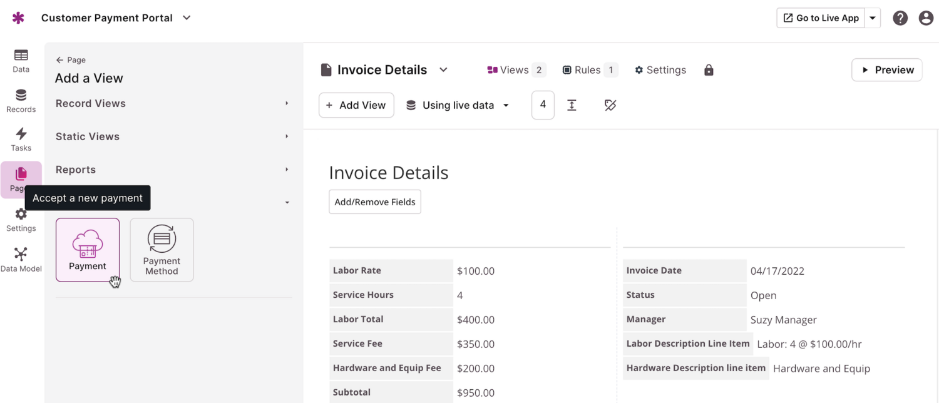This screenshot has width=939, height=403.
Task: Click the Preview button
Action: coord(886,69)
